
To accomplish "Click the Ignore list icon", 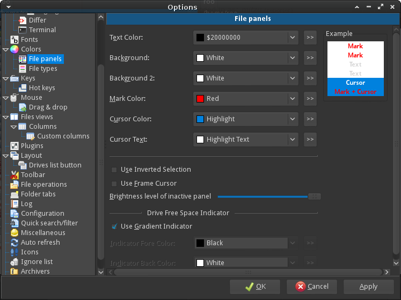I will (14, 262).
